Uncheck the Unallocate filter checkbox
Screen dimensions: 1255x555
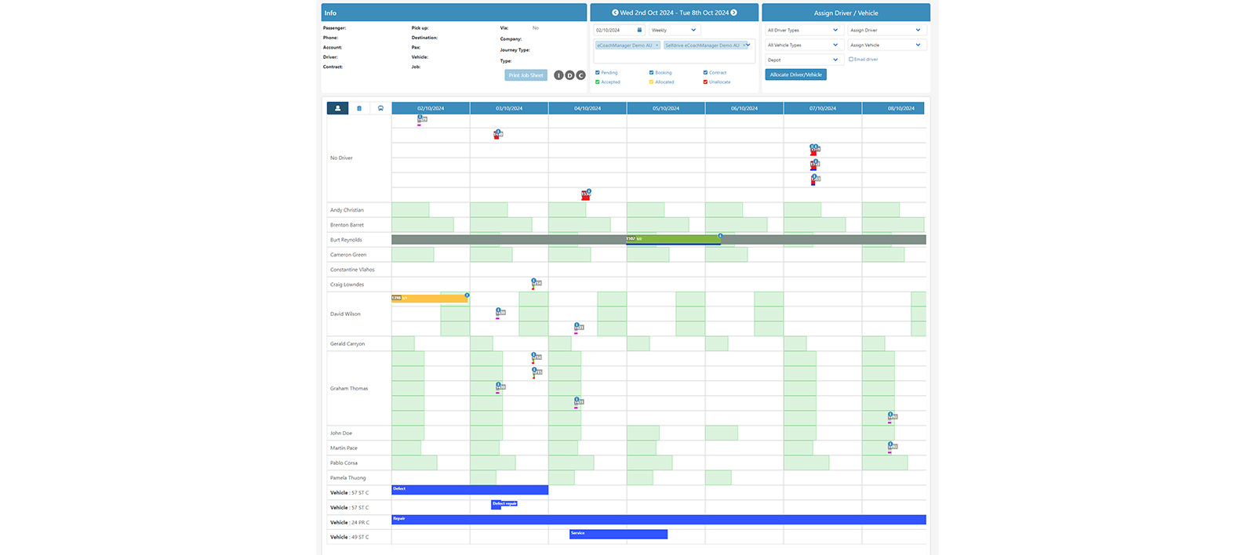pos(706,82)
